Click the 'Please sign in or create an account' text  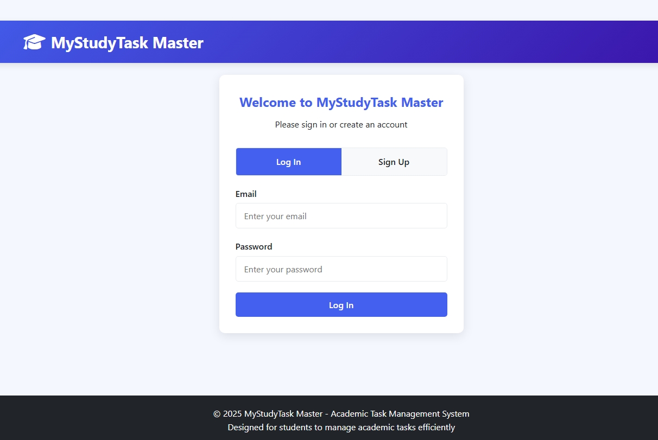(341, 125)
